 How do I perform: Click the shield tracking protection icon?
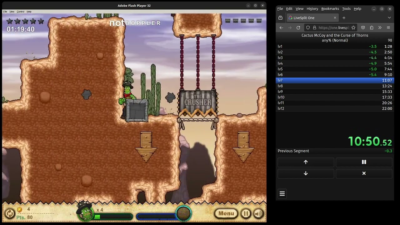pos(308,28)
